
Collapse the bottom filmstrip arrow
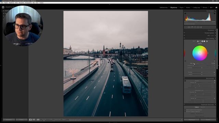[x=109, y=122]
